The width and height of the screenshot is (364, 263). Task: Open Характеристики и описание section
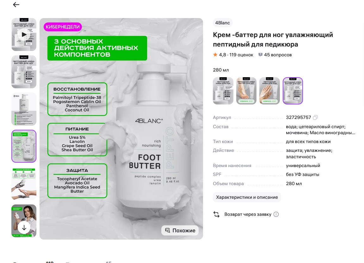pos(247,197)
